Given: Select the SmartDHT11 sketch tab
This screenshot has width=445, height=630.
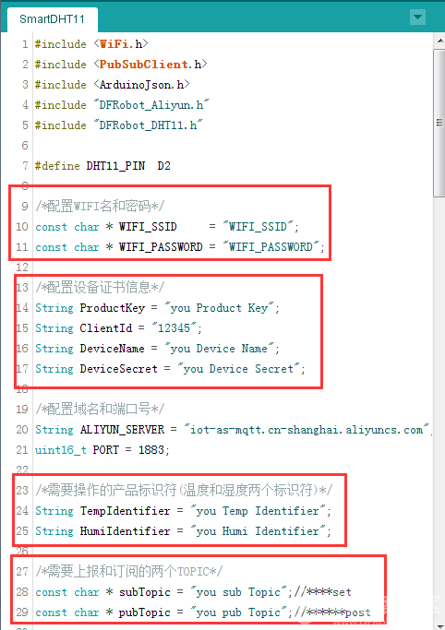Looking at the screenshot, I should 53,19.
